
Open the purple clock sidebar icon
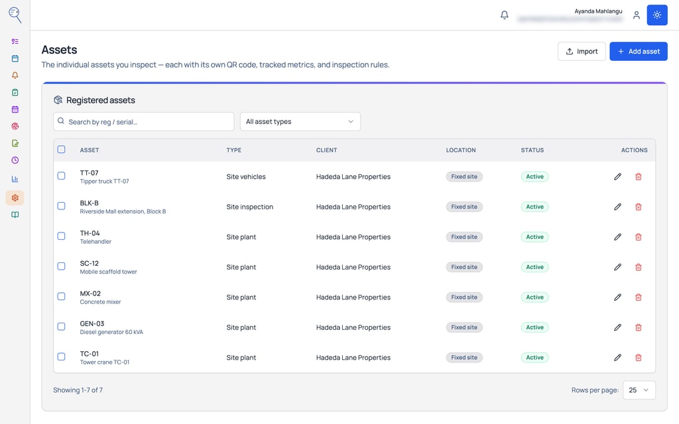tap(15, 160)
